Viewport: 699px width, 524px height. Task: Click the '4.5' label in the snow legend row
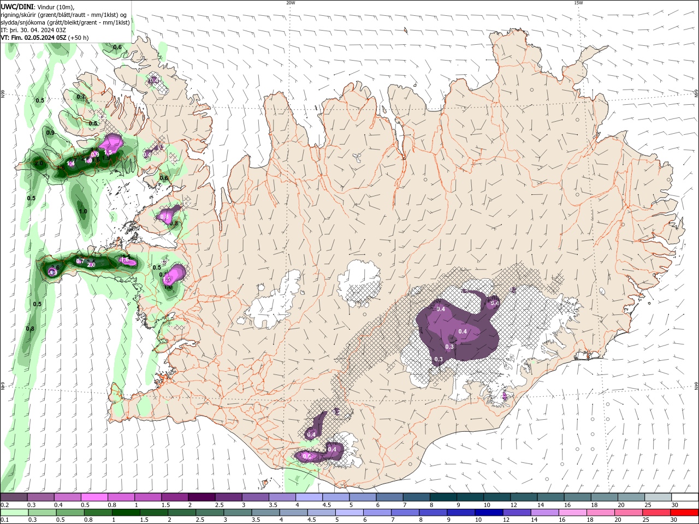(x=327, y=505)
